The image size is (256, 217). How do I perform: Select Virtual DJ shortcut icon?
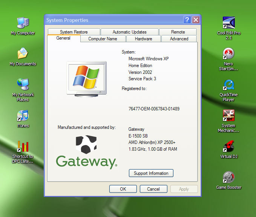click(229, 150)
